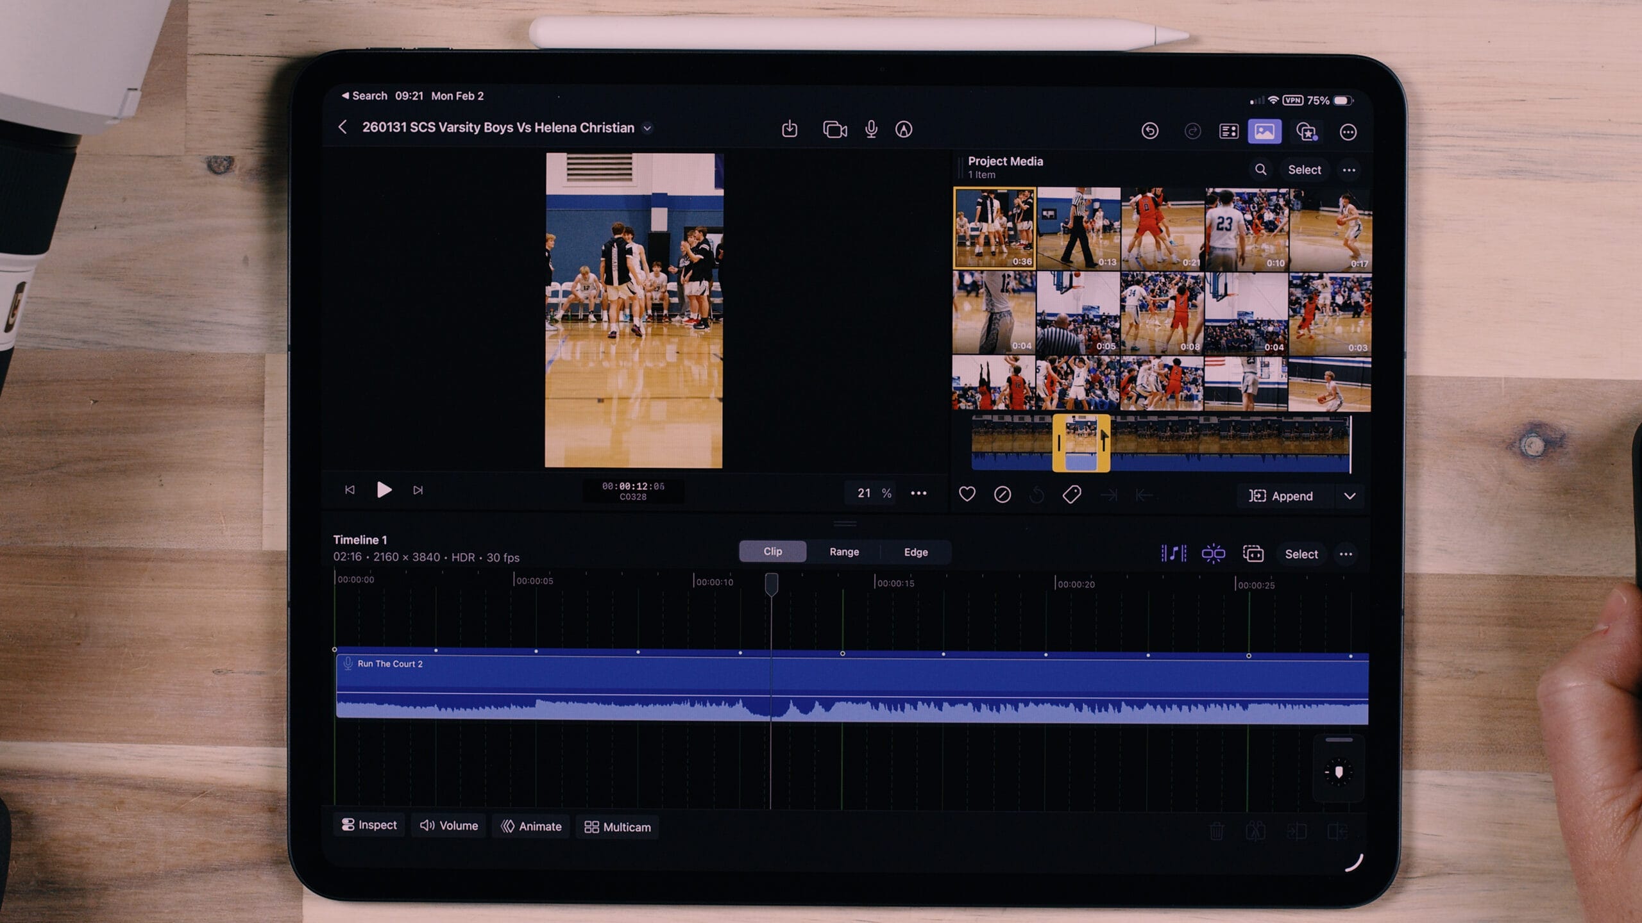Click the reject clip icon
Viewport: 1642px width, 923px height.
(x=1003, y=494)
